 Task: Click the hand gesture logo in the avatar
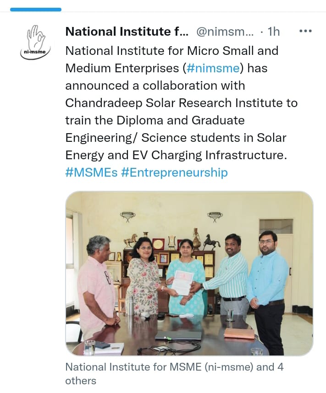tap(36, 37)
